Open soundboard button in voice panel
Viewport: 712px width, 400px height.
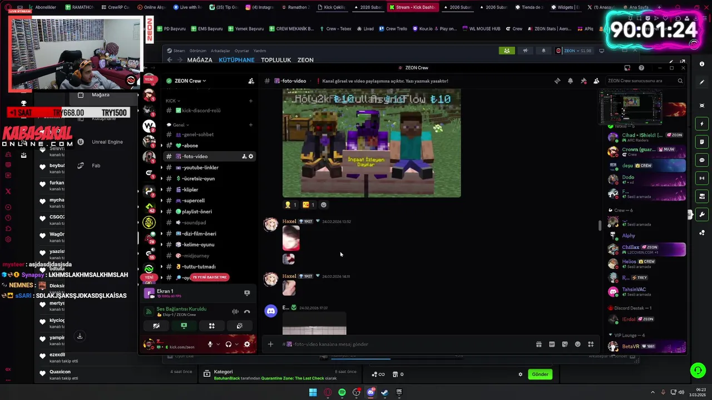(x=239, y=326)
